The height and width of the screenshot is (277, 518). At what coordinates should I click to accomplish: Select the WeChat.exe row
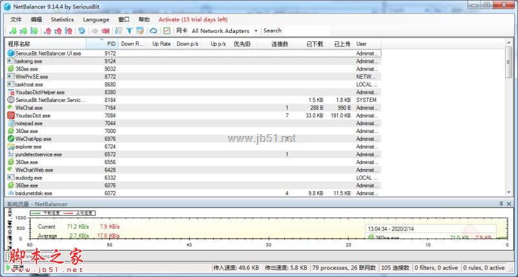(194, 108)
